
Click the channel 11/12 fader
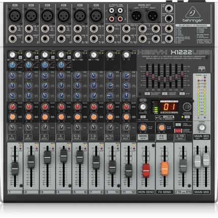click(x=129, y=170)
